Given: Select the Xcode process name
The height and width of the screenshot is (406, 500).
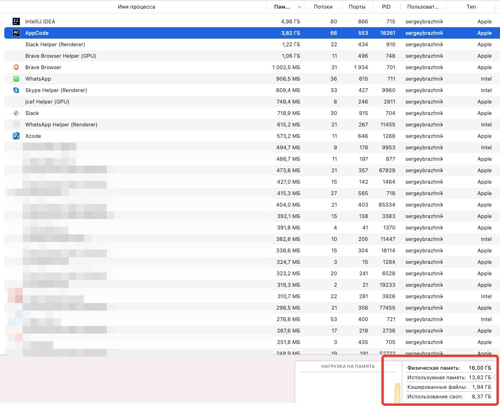Looking at the screenshot, I should coord(33,136).
